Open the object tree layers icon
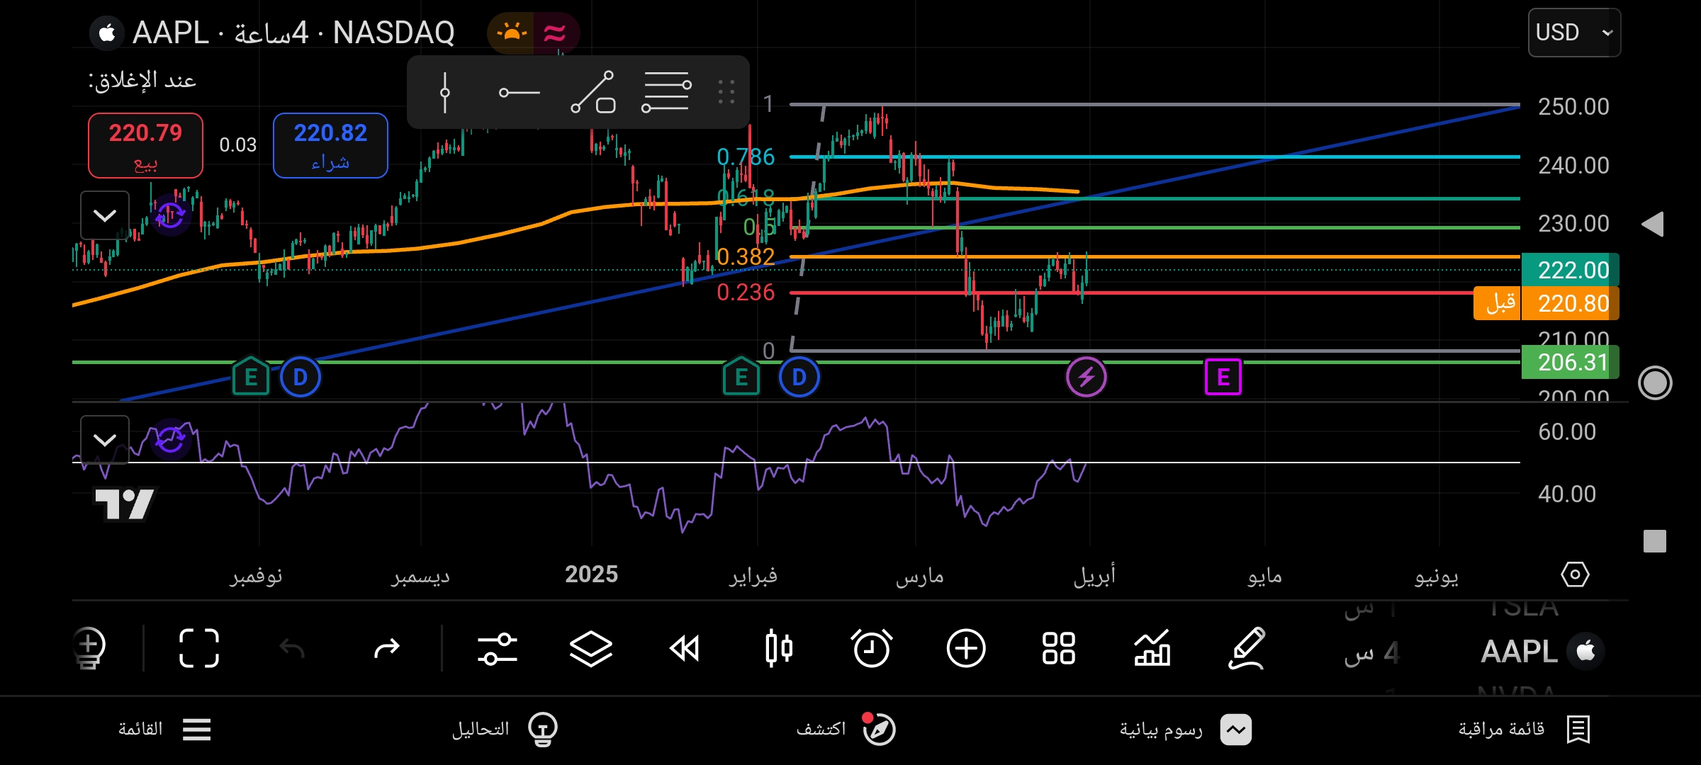The width and height of the screenshot is (1701, 765). click(x=591, y=648)
